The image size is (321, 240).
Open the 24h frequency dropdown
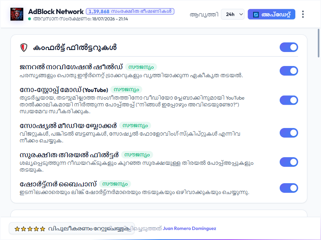click(233, 14)
